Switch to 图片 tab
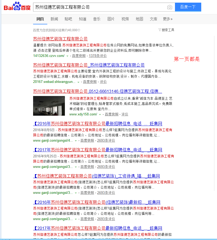Viewport: 217px width, 240px height. click(x=111, y=19)
